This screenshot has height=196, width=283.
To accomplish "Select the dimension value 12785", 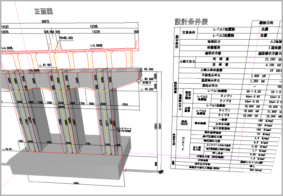I will click(94, 27).
